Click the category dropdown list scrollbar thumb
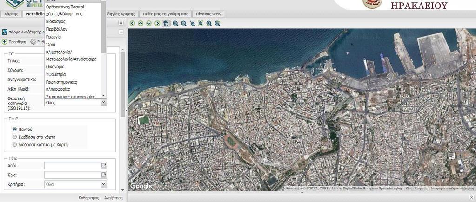 point(103,26)
